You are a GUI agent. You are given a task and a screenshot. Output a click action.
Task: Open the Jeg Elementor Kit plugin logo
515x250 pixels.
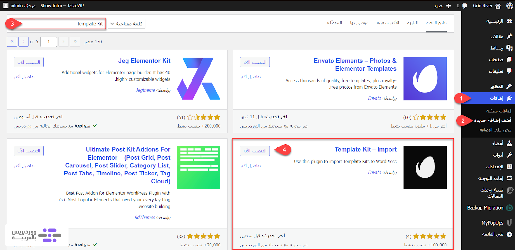(x=199, y=78)
